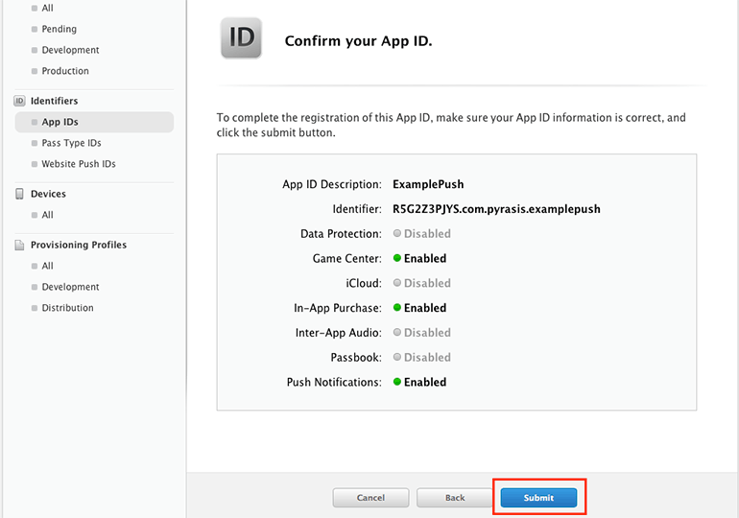Open Development under Provisioning Profiles

tap(70, 287)
